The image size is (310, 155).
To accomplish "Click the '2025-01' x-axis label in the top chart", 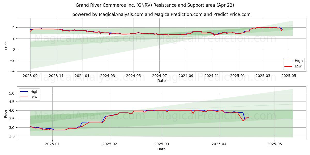I will (x=237, y=76).
